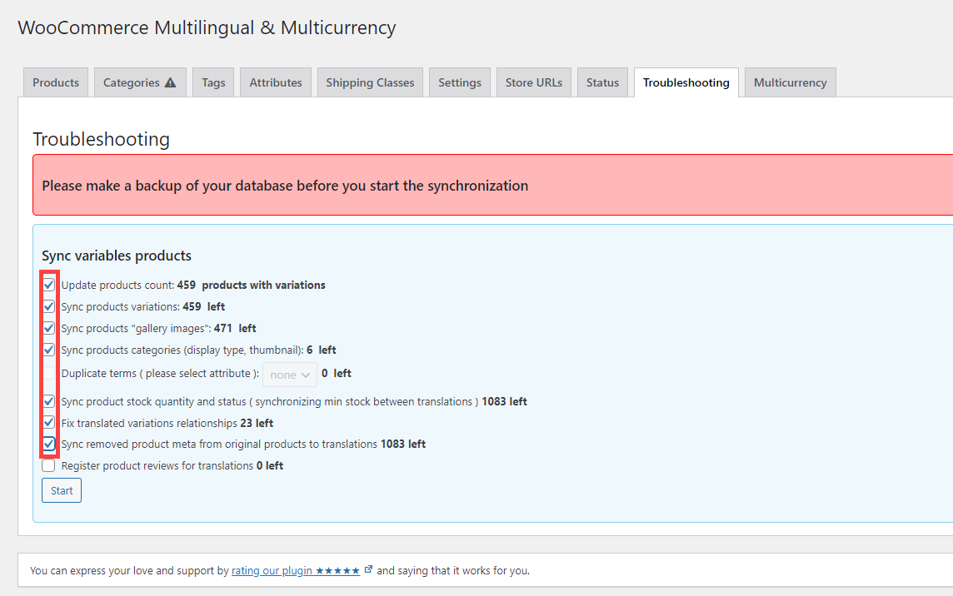
Task: Uncheck Fix translated variations relationships checkbox
Action: pyautogui.click(x=48, y=423)
